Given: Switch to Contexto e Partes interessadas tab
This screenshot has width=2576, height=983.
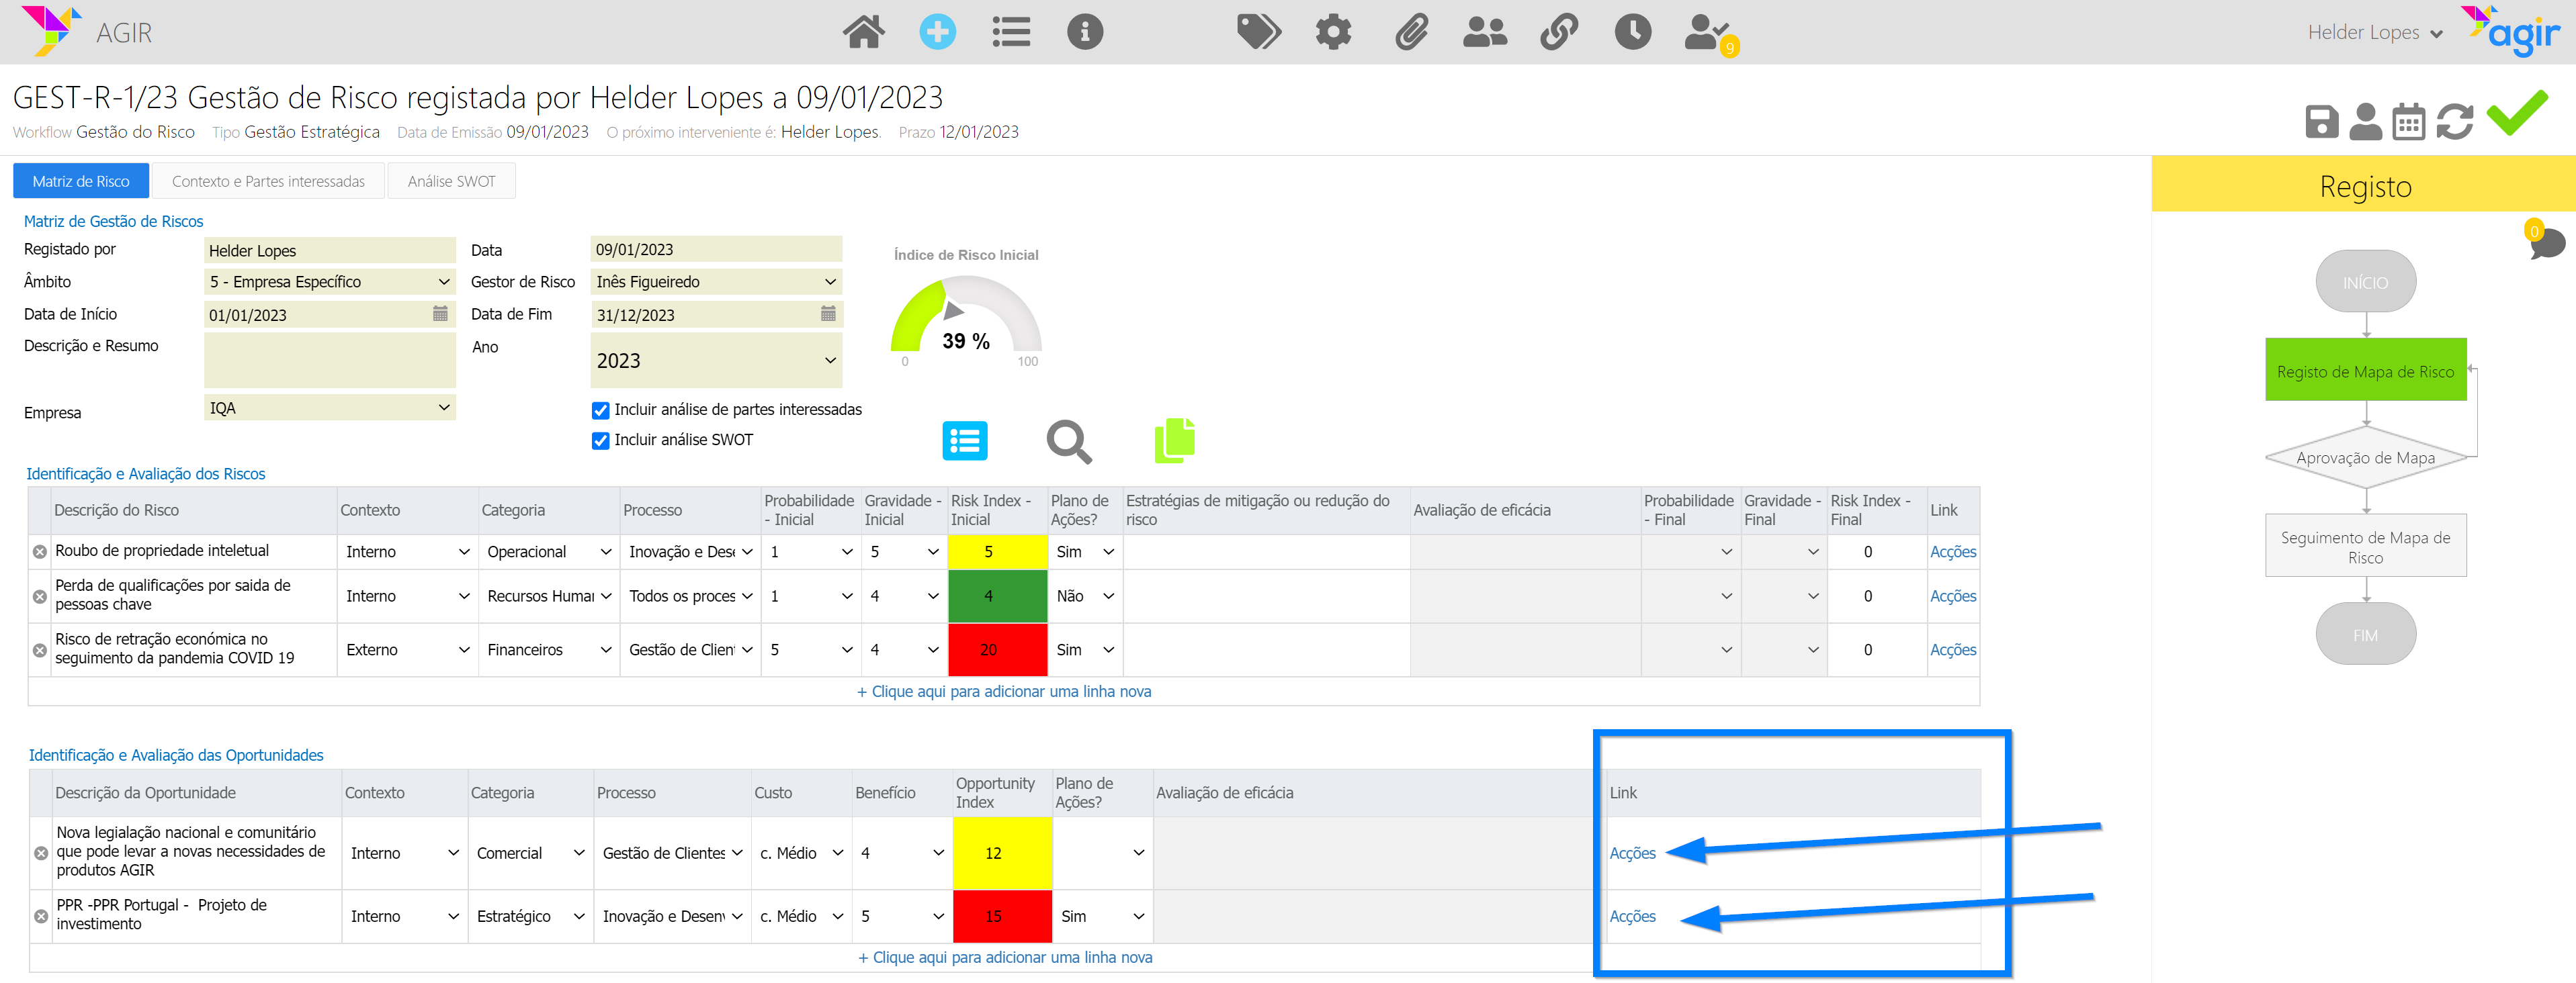Looking at the screenshot, I should (x=268, y=182).
